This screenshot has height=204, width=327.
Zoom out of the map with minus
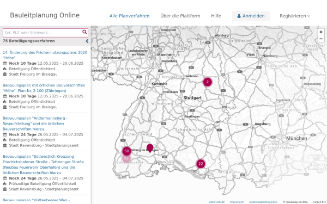click(x=321, y=39)
